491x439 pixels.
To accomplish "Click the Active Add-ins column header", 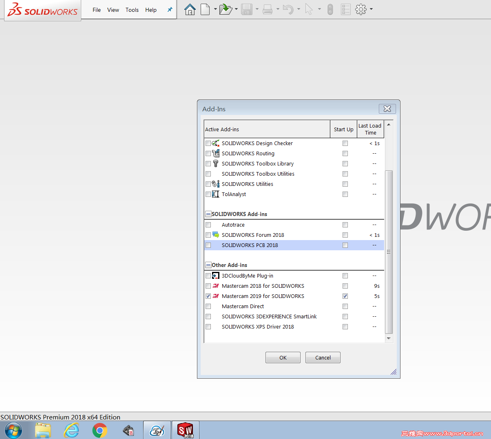I will pyautogui.click(x=267, y=129).
